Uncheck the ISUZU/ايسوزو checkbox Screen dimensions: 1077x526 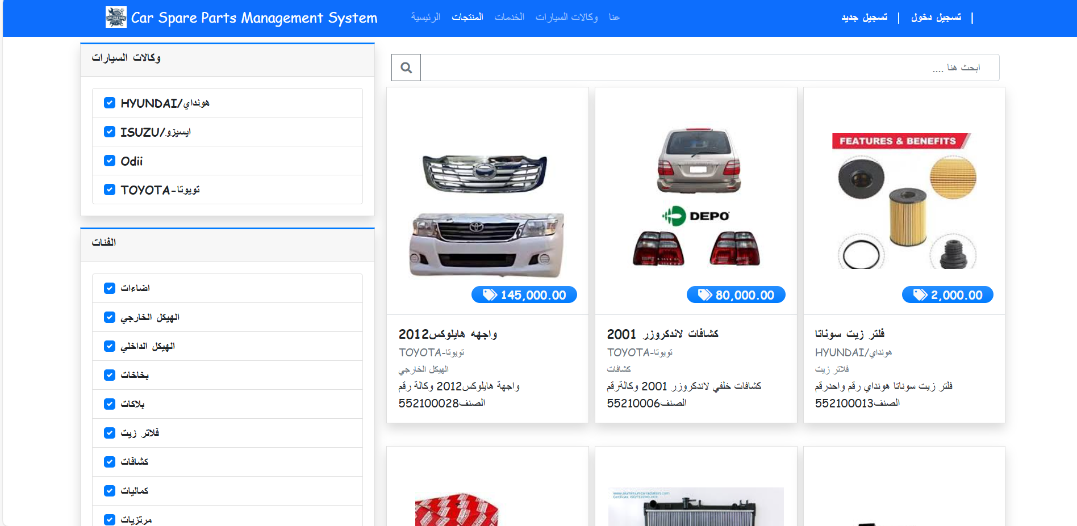tap(110, 132)
